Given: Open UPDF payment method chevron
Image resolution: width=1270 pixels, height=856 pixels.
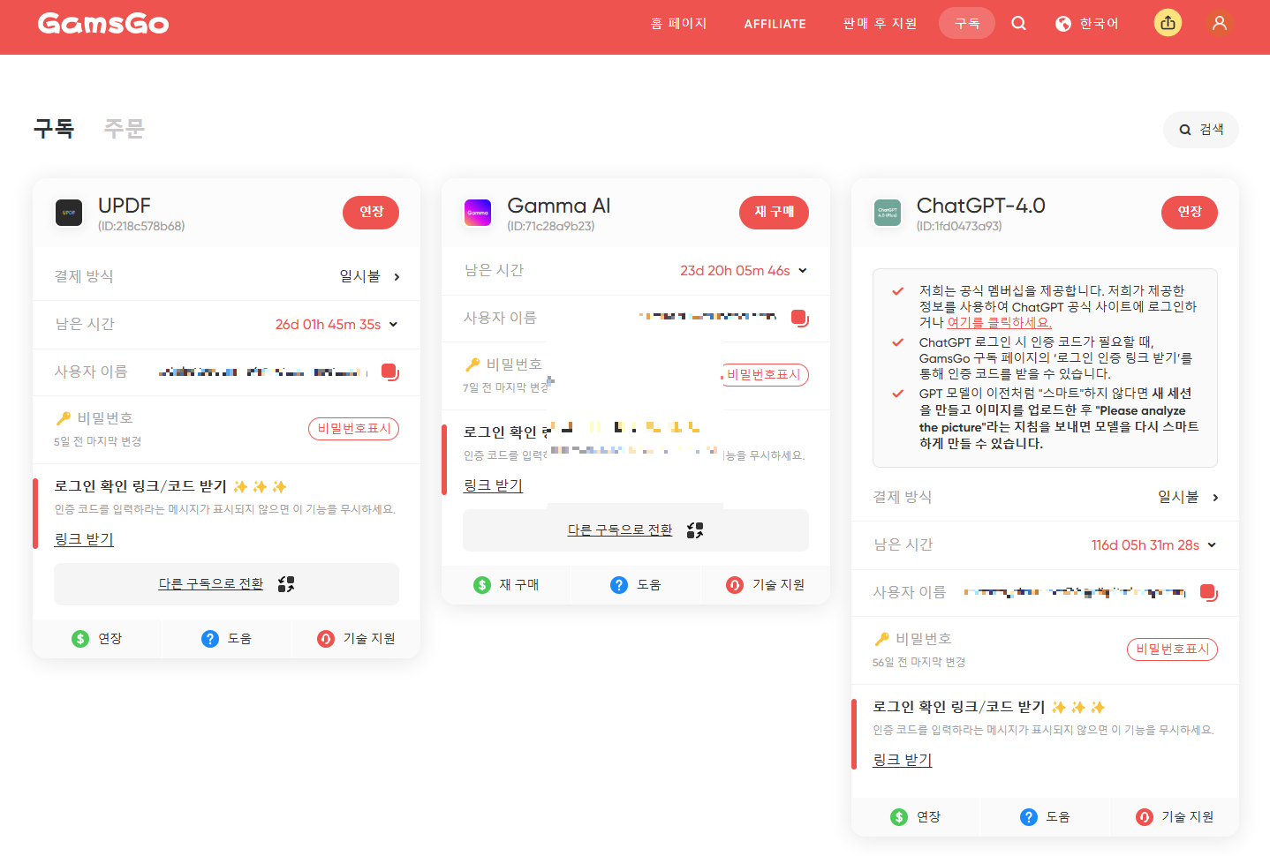Looking at the screenshot, I should click(397, 276).
